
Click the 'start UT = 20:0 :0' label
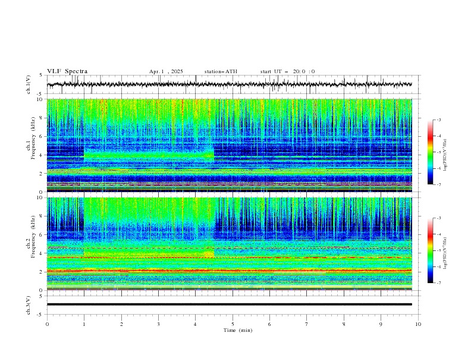tap(287, 71)
